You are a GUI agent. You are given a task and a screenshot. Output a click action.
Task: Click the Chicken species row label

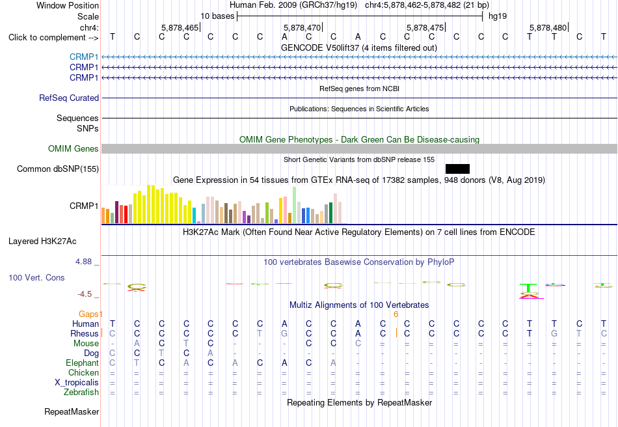pos(83,372)
